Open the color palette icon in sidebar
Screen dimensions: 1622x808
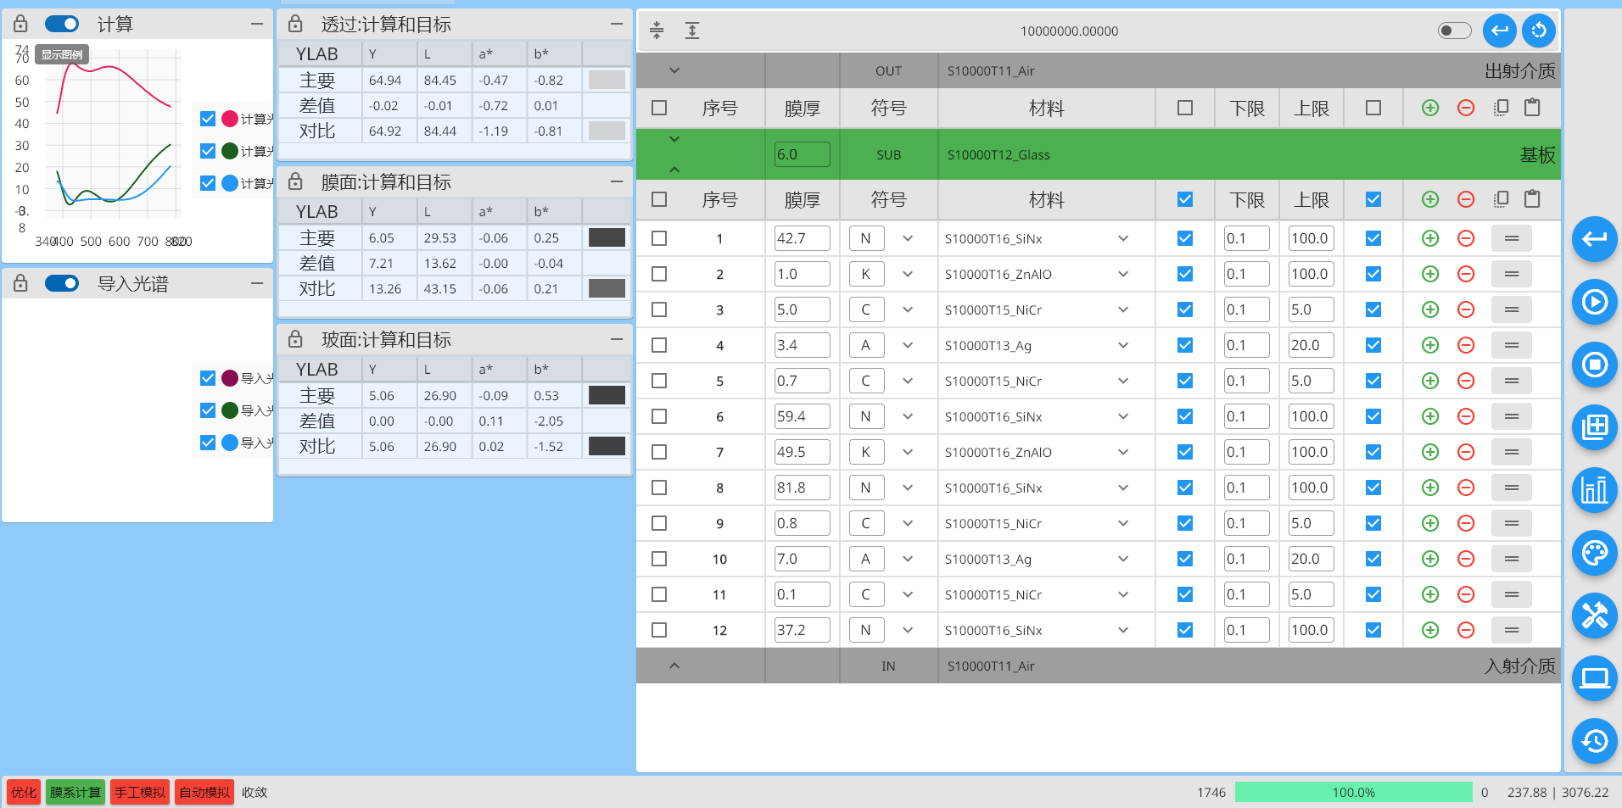pos(1594,553)
